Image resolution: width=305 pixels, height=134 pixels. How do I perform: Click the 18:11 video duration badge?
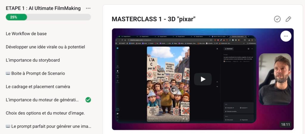(285, 124)
